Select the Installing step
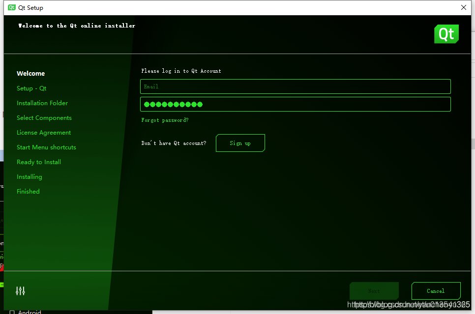The width and height of the screenshot is (475, 314). click(x=30, y=177)
